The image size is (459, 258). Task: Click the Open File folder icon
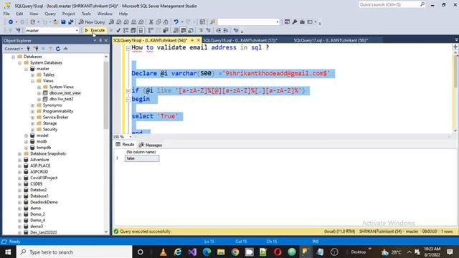click(55, 22)
